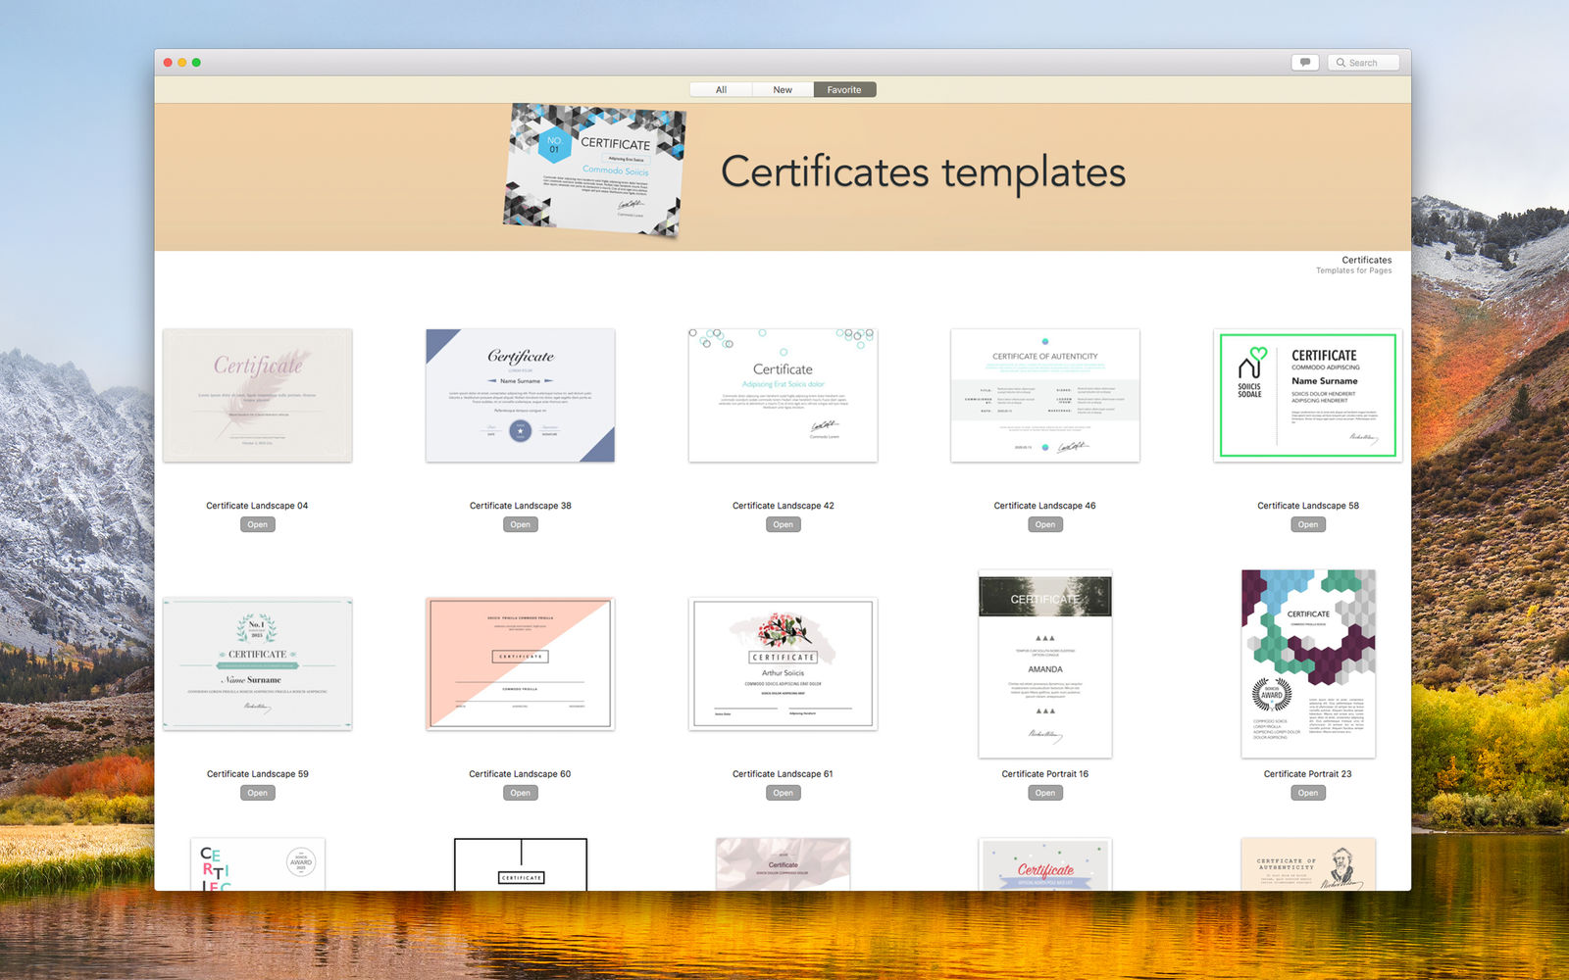Click the 'Certificate Landscape 58' label

coord(1308,506)
